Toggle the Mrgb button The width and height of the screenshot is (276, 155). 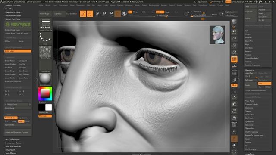(135, 12)
